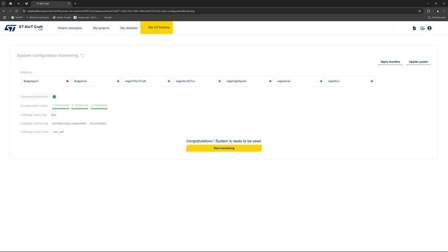This screenshot has height=252, width=448.
Task: Click 'Congratulations ! System is ready' message
Action: click(x=224, y=141)
